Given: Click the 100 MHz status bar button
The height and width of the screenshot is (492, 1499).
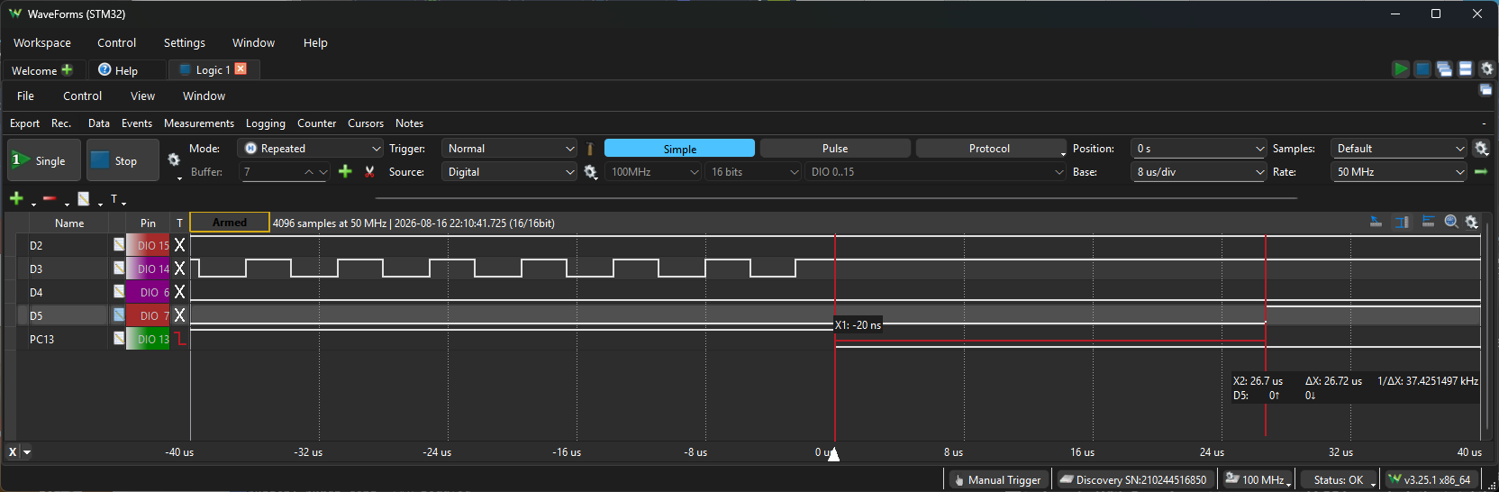Looking at the screenshot, I should (1258, 479).
